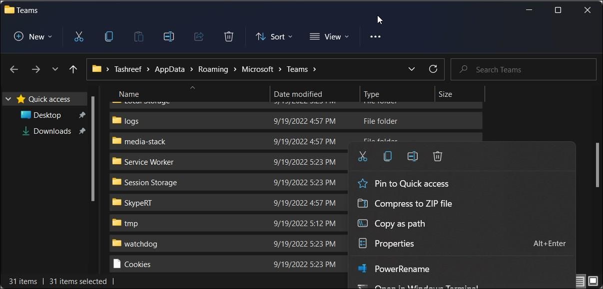The height and width of the screenshot is (289, 603).
Task: Select the Share icon in the toolbar
Action: (198, 36)
